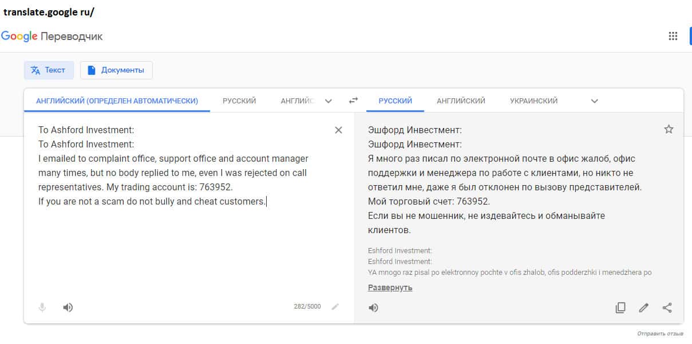
Task: Listen to the Russian translation
Action: tap(373, 308)
